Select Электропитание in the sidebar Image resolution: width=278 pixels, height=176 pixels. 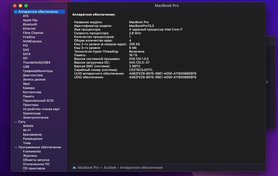[36, 118]
